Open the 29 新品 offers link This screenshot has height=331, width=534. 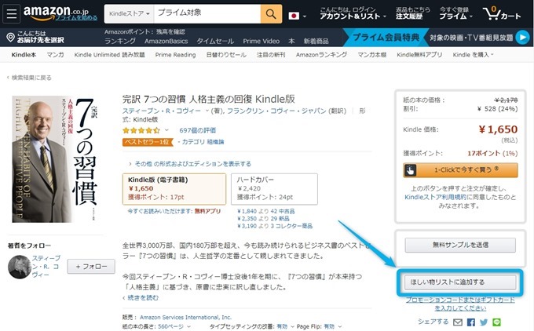tap(280, 219)
